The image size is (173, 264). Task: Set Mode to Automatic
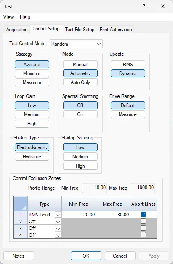[80, 73]
